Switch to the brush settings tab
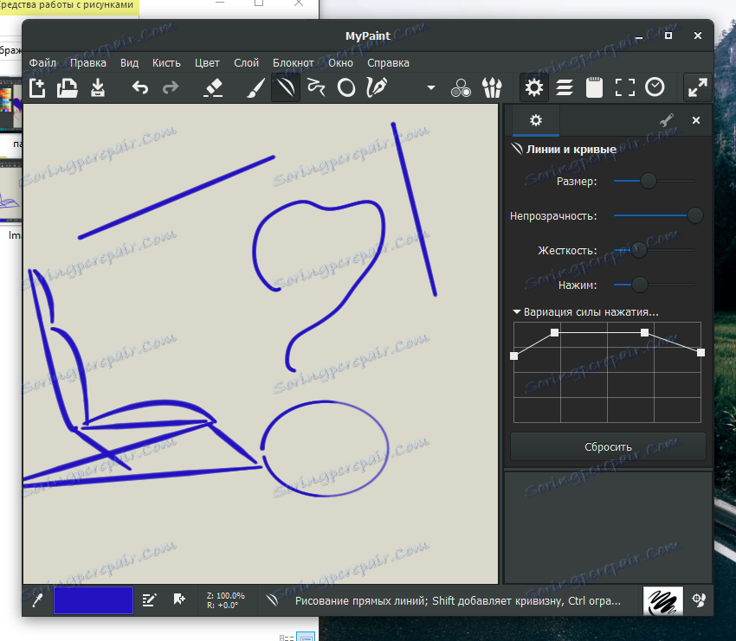 [x=666, y=120]
